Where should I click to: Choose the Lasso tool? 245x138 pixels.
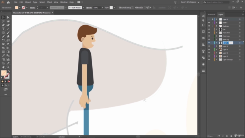(x=8, y=21)
